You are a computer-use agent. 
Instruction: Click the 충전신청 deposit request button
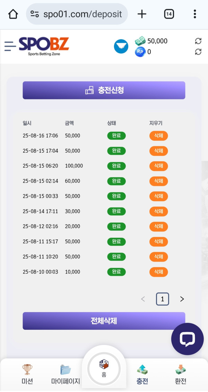tap(104, 90)
